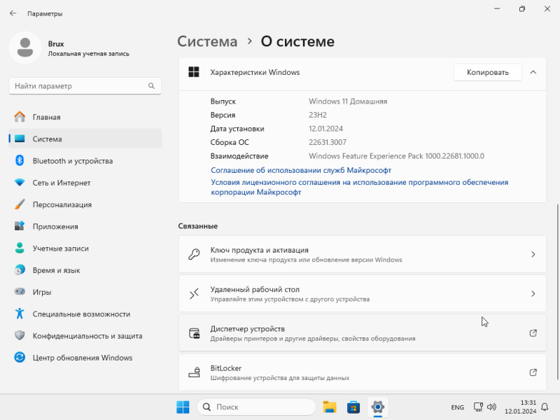Click the Специальные возможности accessibility icon

20,314
